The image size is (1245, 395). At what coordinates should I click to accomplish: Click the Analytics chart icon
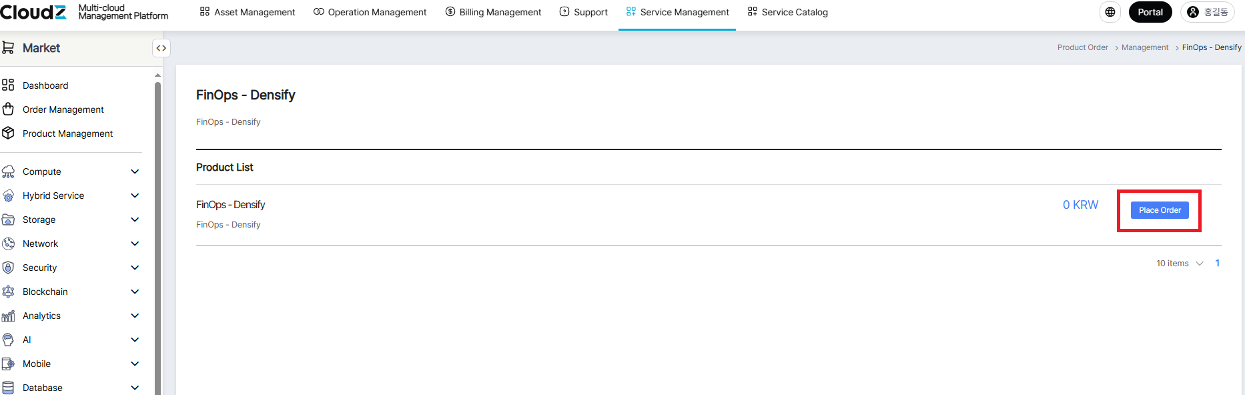(x=8, y=316)
